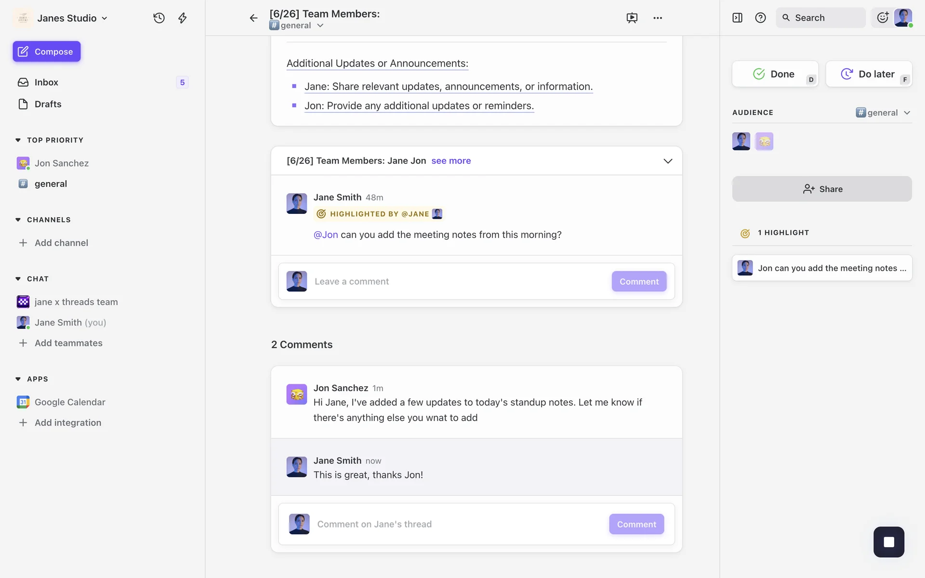Viewport: 925px width, 578px height.
Task: Open the help question mark icon
Action: [760, 18]
